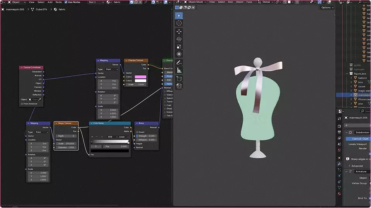Click Cube.076 in node breadcrumb
Viewport: 371px width, 208px height.
coord(41,9)
